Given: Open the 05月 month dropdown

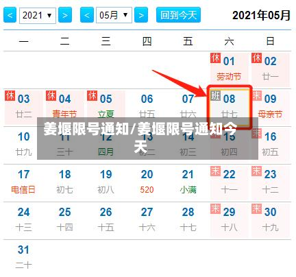Looking at the screenshot, I should click(114, 15).
